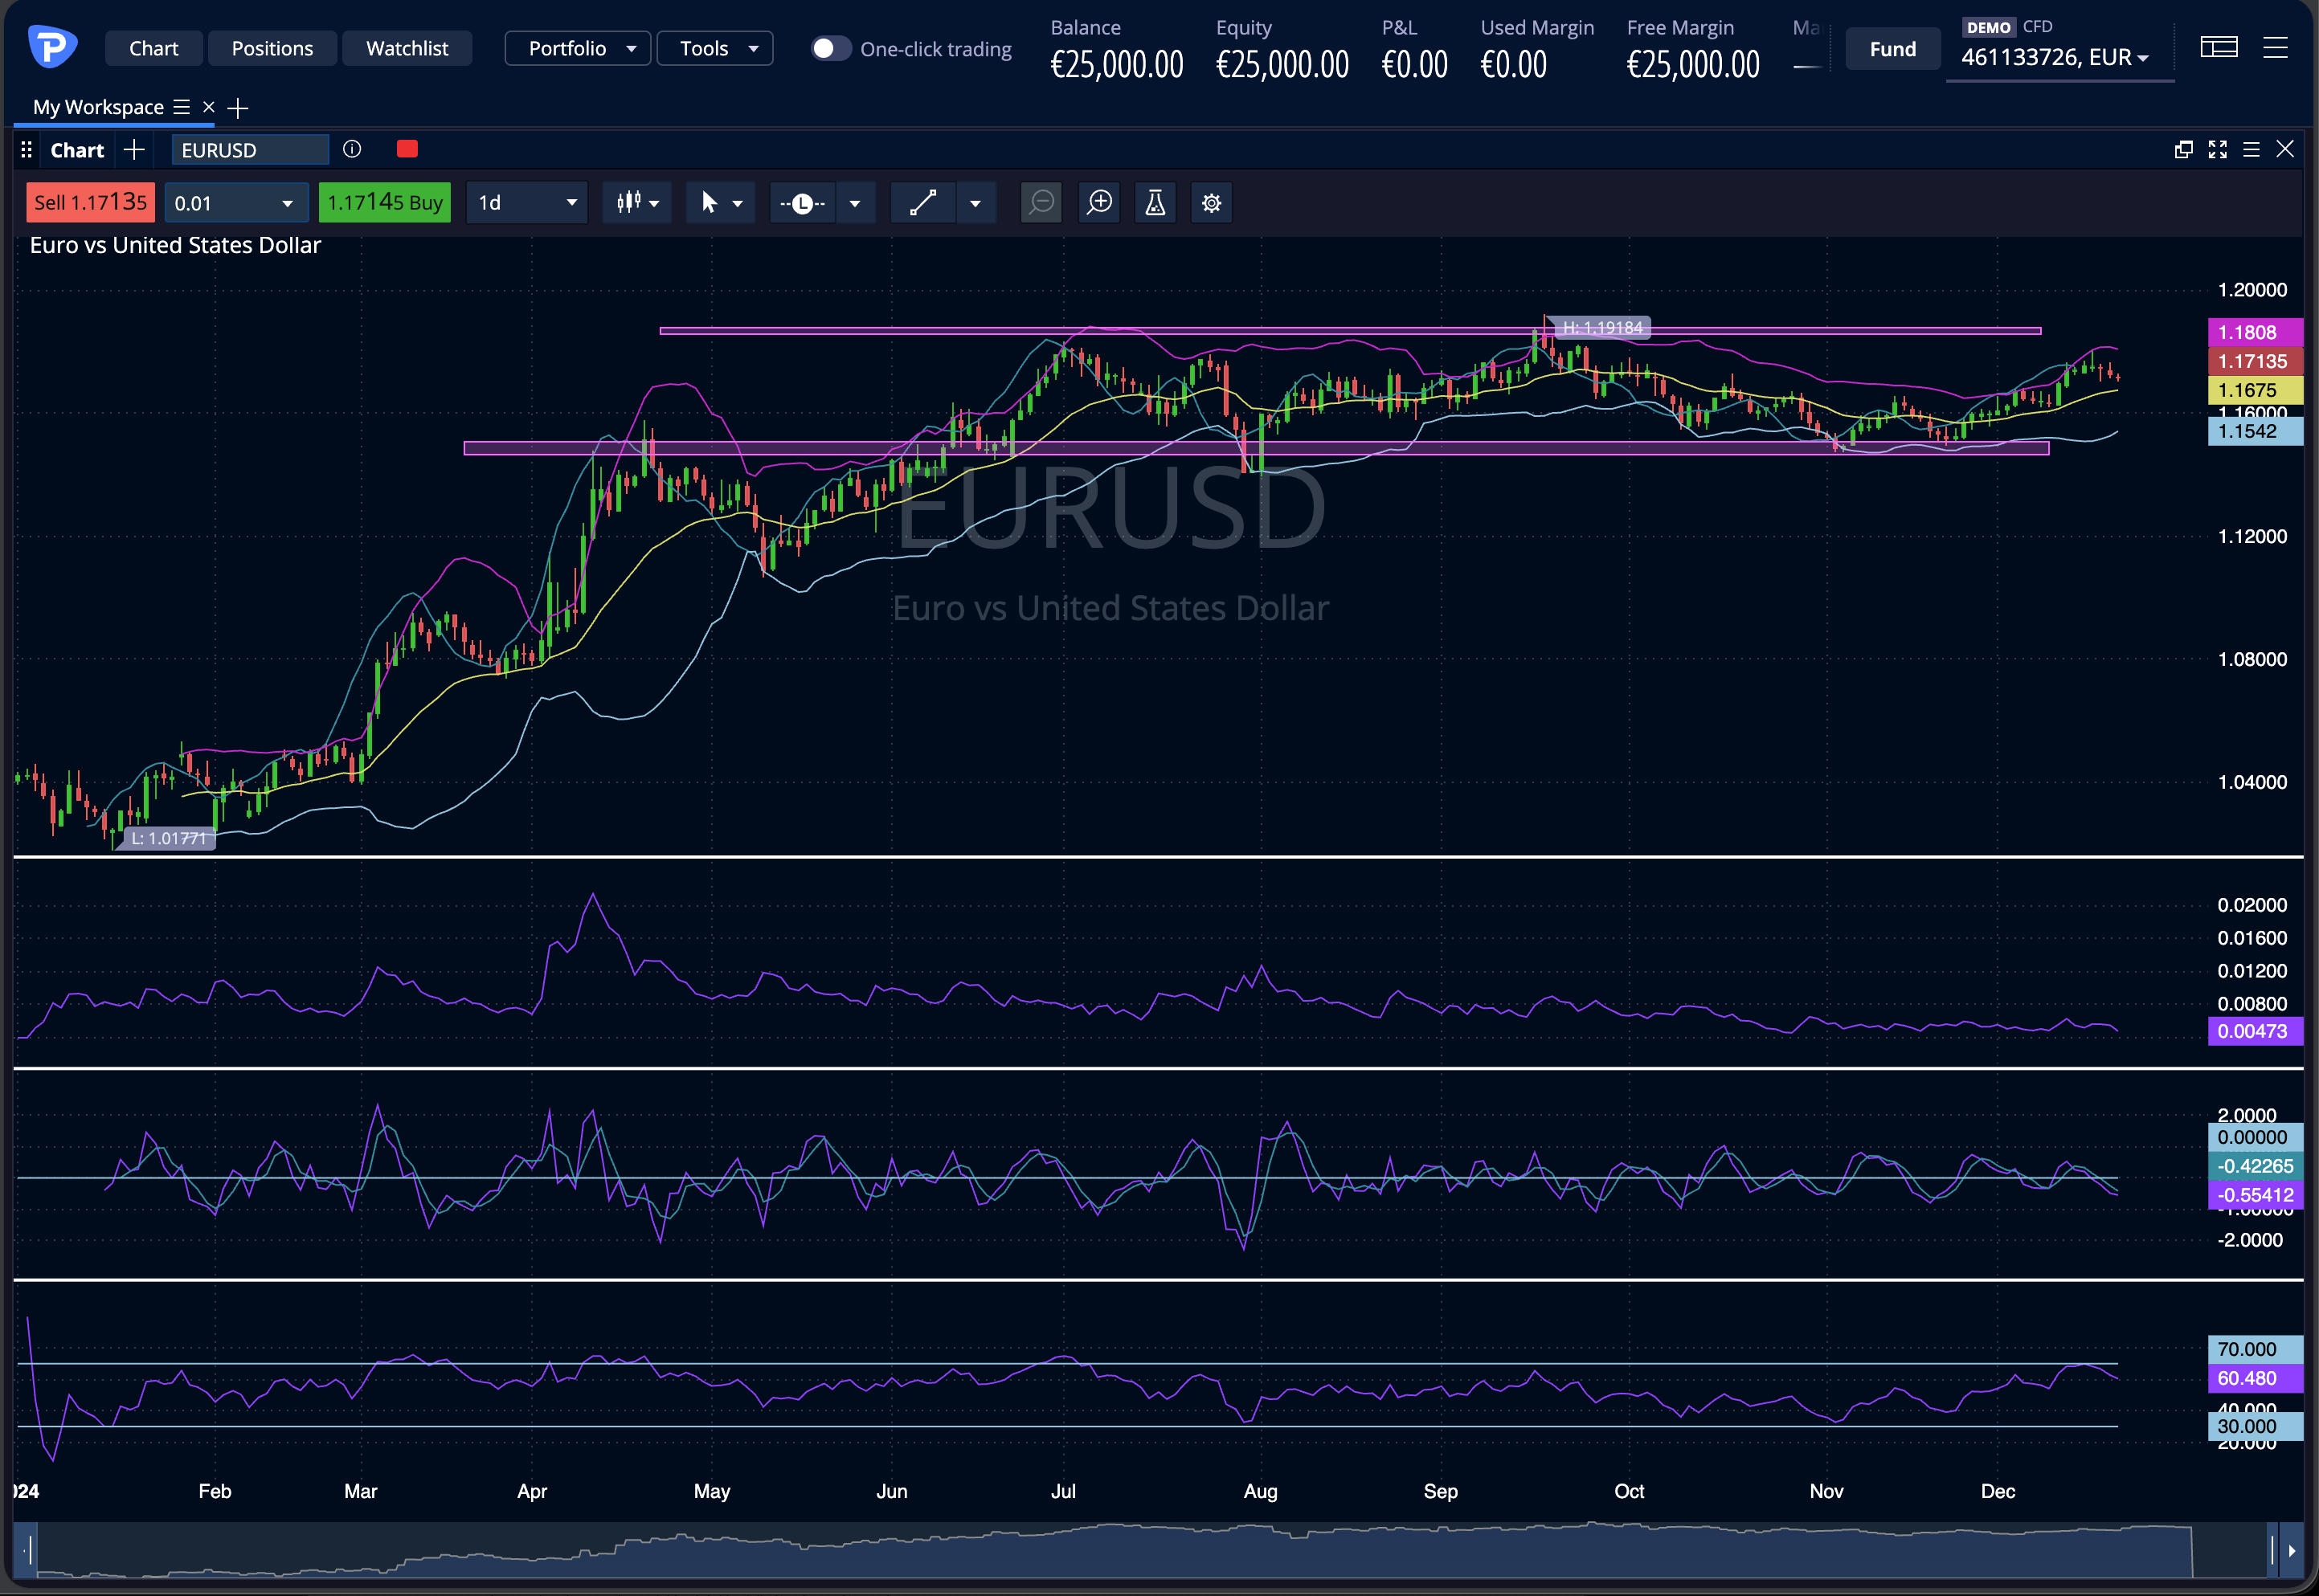Open chart settings gear icon
This screenshot has width=2319, height=1596.
coord(1210,203)
